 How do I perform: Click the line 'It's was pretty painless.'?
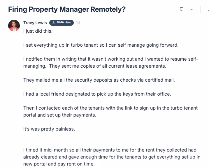tap(49, 129)
